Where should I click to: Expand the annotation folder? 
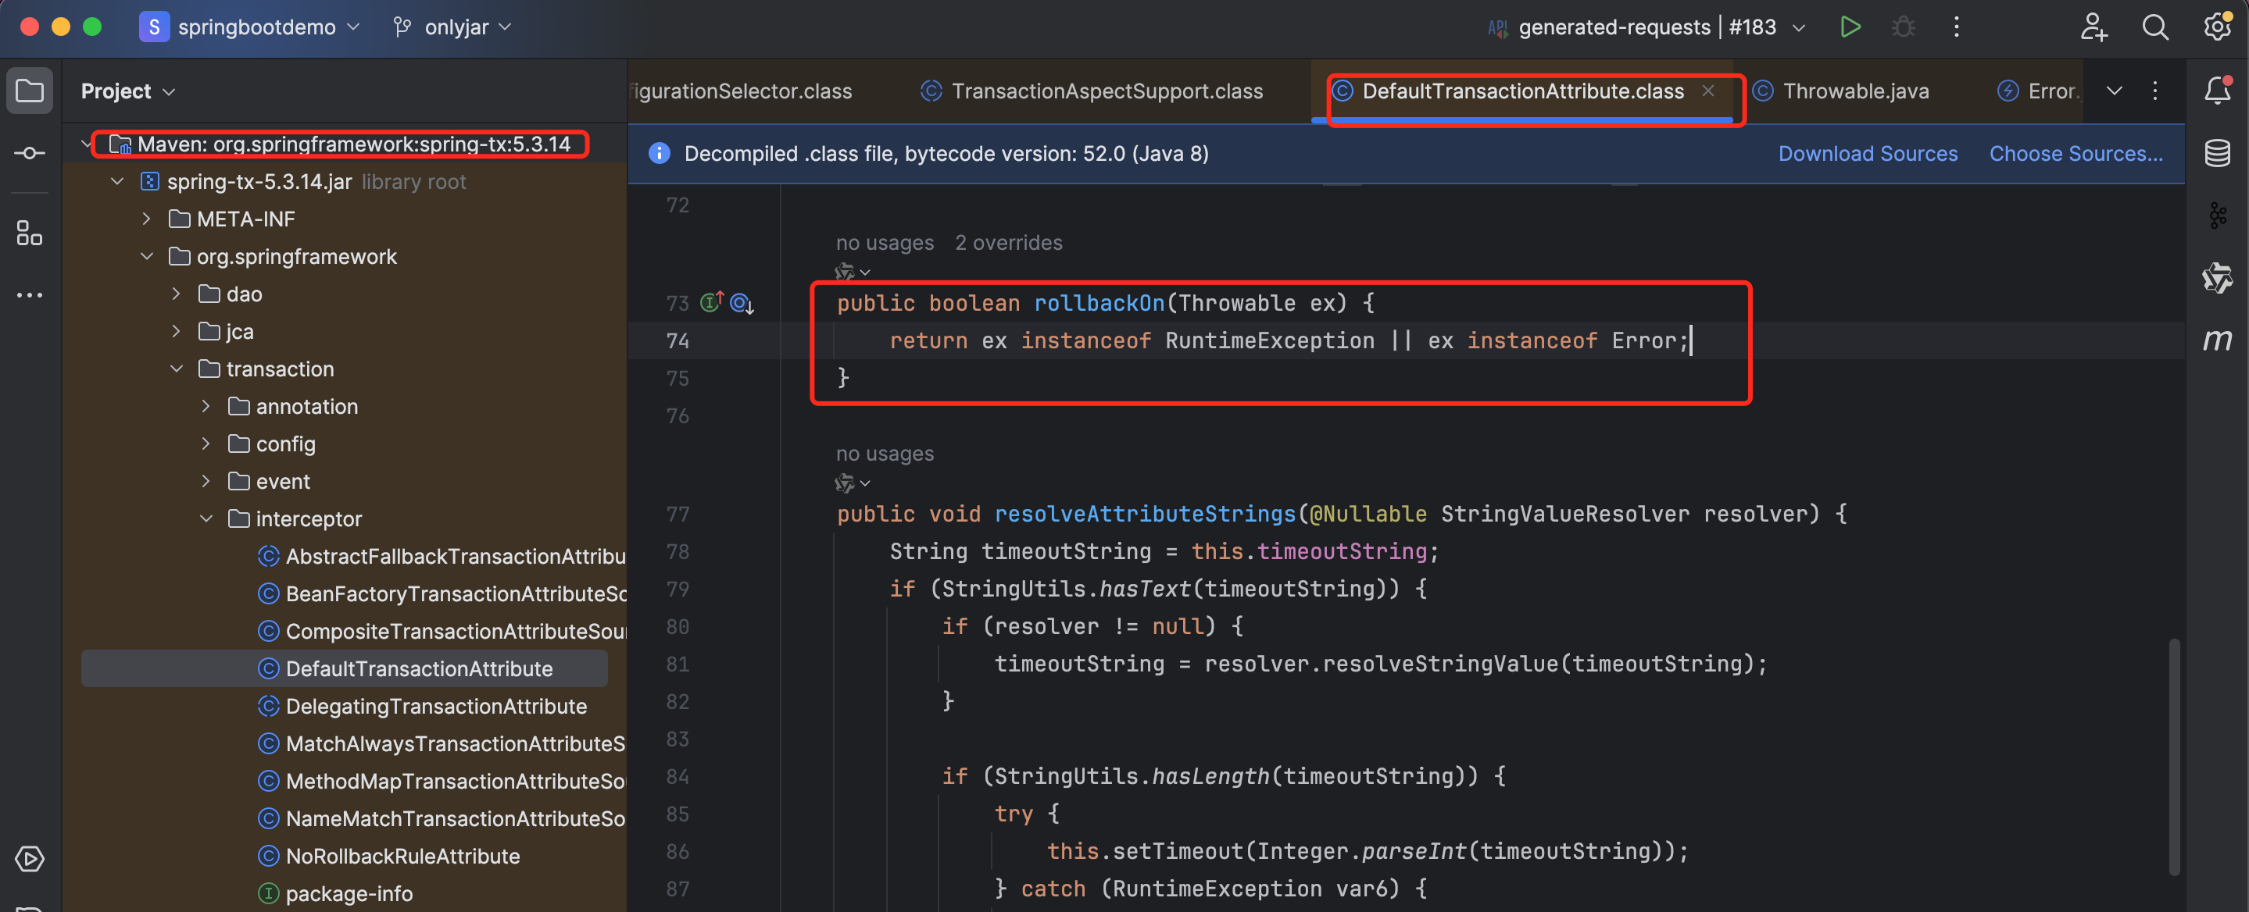point(206,407)
